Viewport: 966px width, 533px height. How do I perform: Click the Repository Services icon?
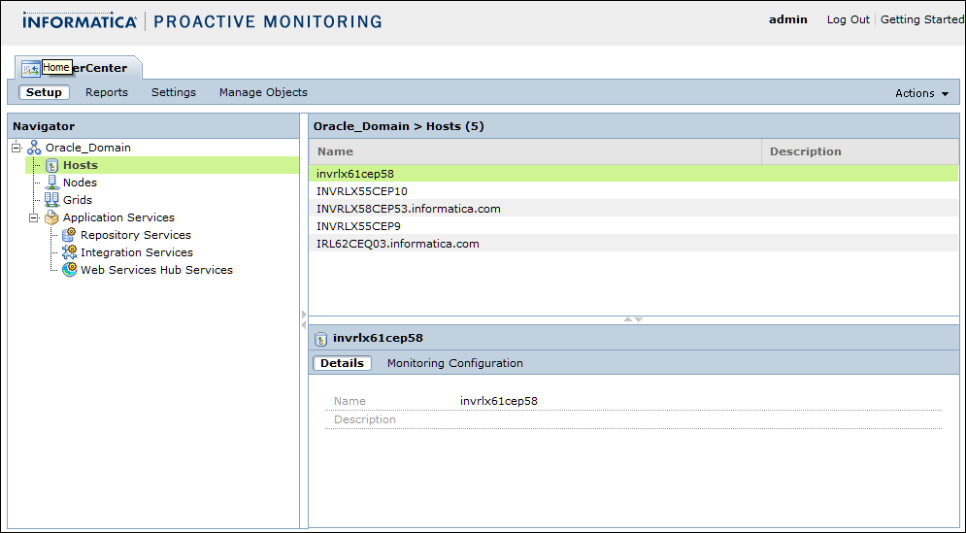69,235
